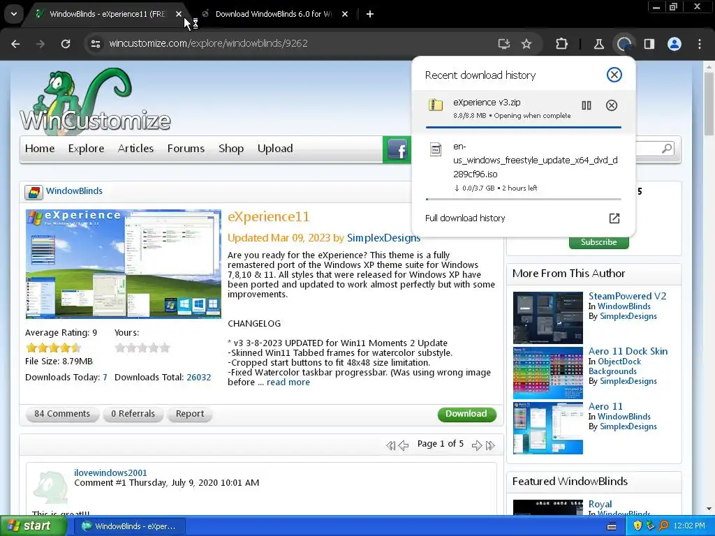715x536 pixels.
Task: Click the security shield tray icon
Action: 637,526
